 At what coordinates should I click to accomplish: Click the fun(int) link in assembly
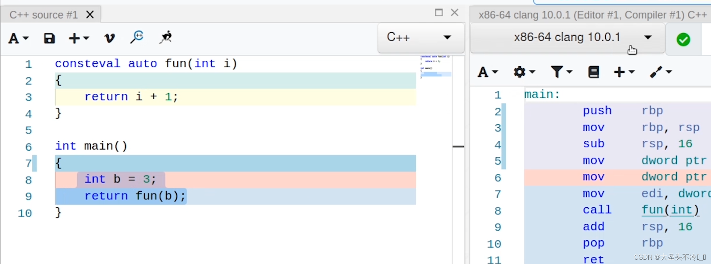point(670,210)
